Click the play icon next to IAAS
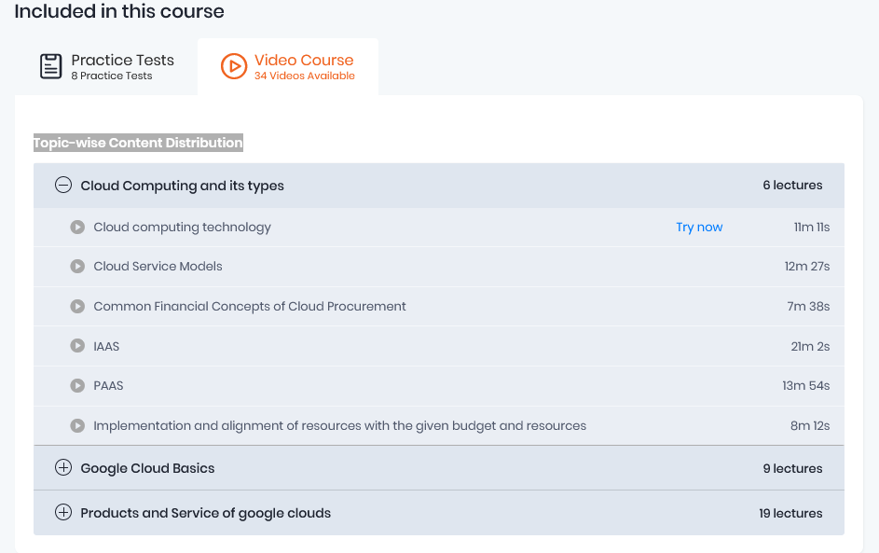Viewport: 879px width, 553px height. (x=77, y=346)
